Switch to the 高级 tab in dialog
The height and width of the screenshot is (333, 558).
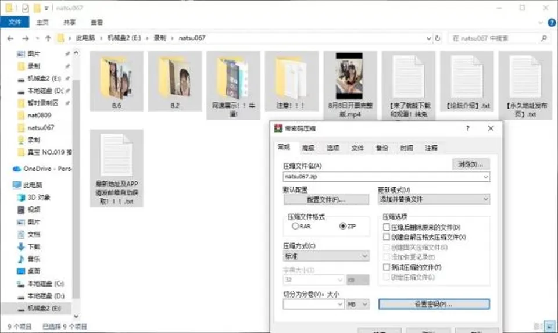click(309, 148)
